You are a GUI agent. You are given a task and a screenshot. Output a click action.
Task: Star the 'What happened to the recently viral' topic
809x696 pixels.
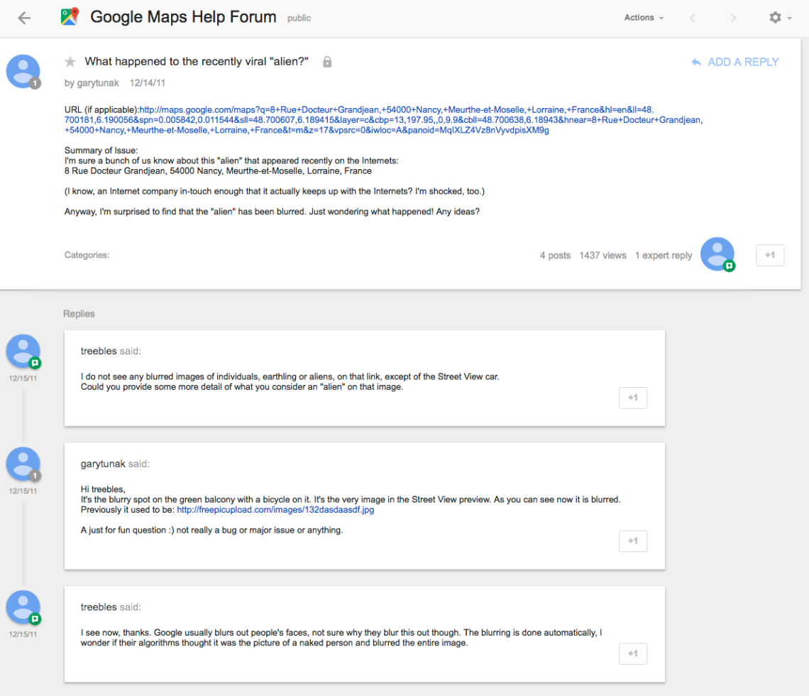[x=70, y=62]
